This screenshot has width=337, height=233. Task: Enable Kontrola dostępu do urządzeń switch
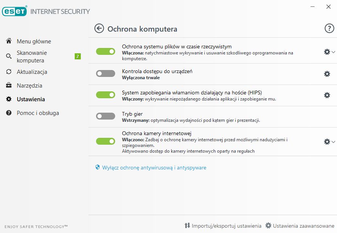click(x=106, y=73)
